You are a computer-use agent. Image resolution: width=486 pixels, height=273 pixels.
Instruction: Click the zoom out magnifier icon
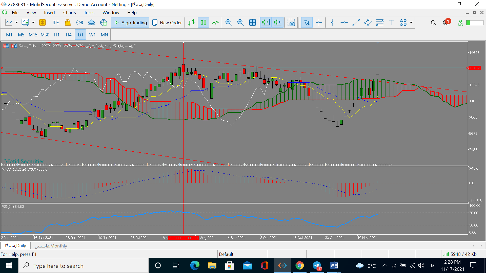tap(240, 23)
